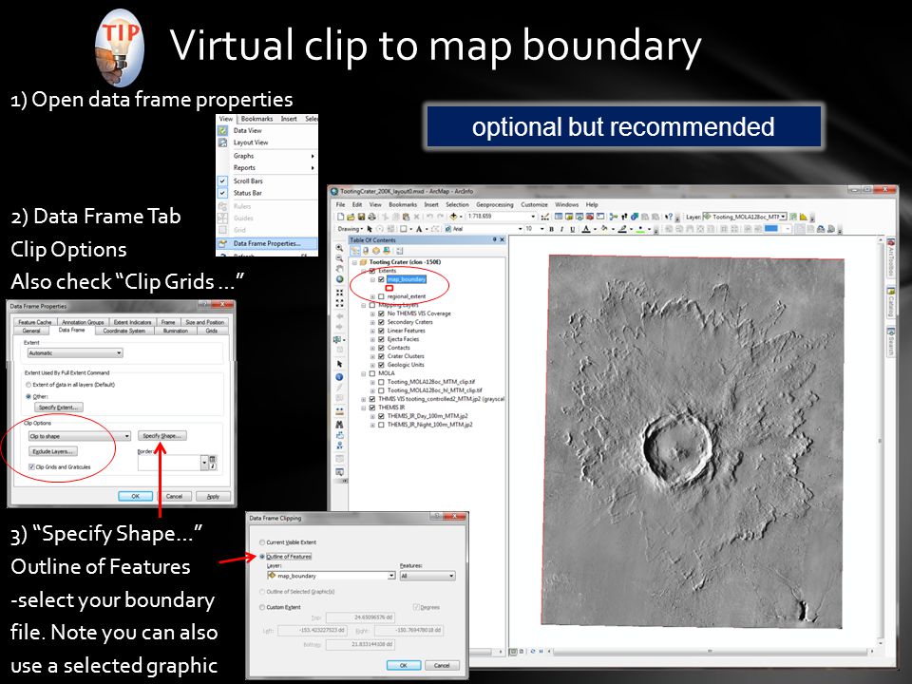Click the Find binoculars tool
The width and height of the screenshot is (912, 684).
pos(340,425)
